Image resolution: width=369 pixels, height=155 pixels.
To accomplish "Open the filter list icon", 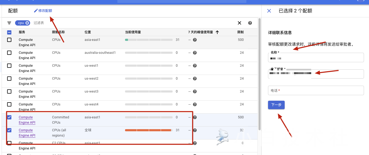I will tap(9, 23).
